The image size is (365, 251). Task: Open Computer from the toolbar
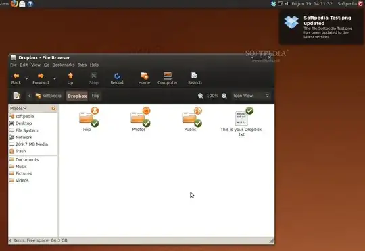pyautogui.click(x=168, y=78)
